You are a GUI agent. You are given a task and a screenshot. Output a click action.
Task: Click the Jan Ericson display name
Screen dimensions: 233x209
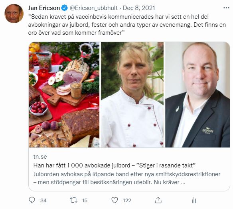coord(44,8)
